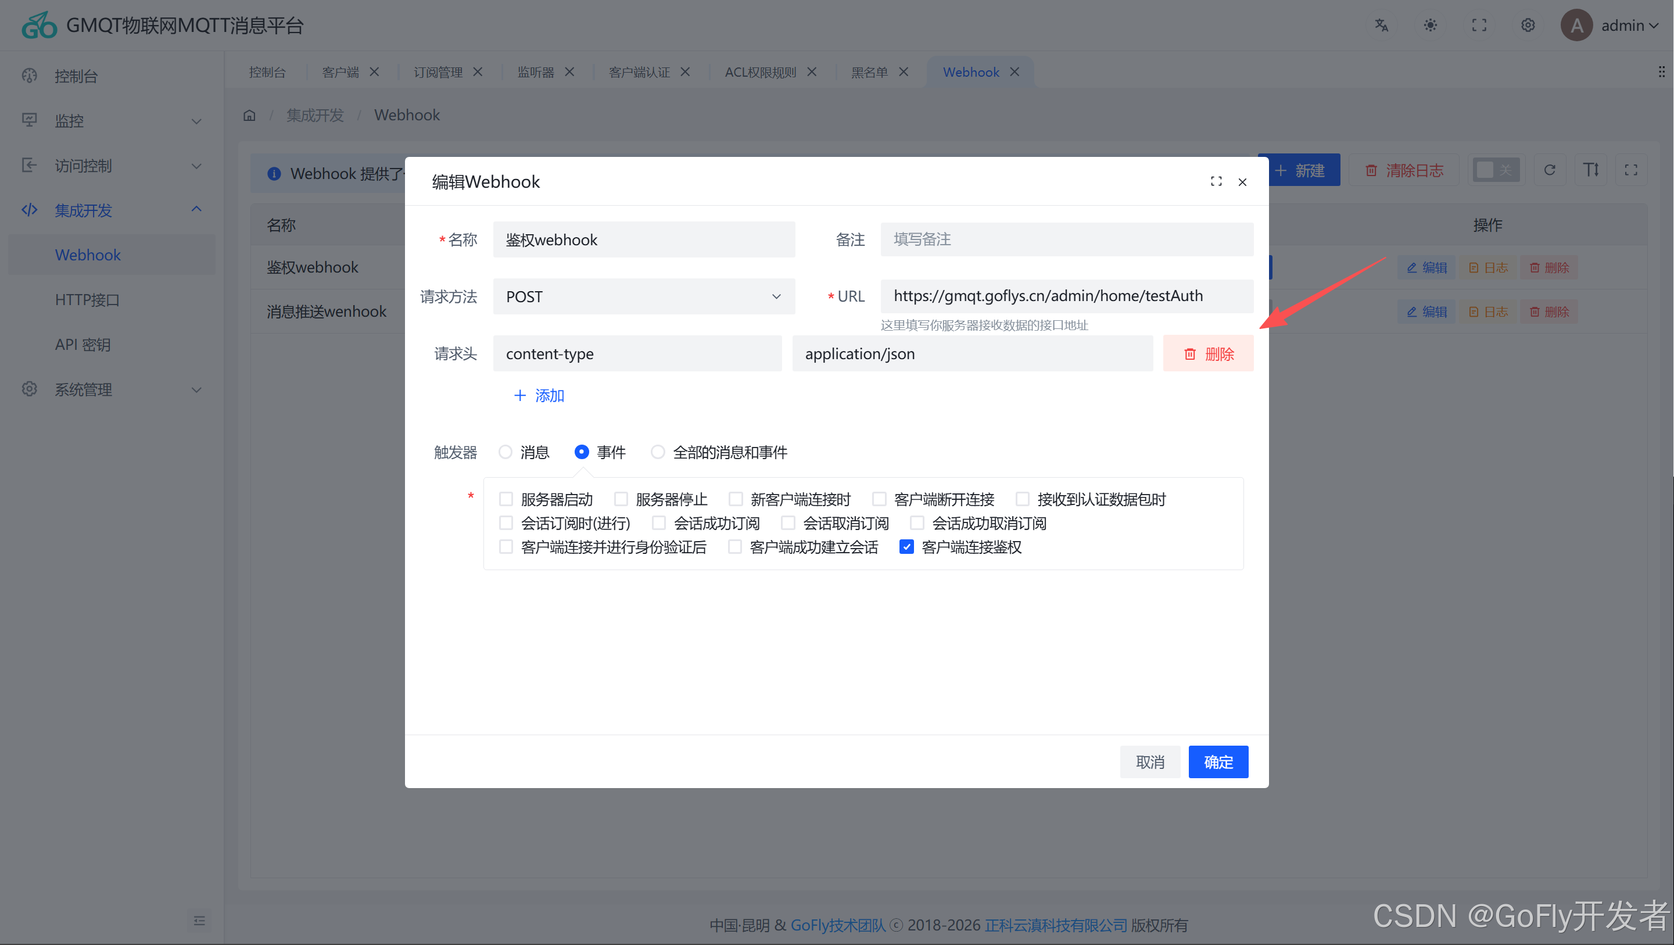Viewport: 1674px width, 945px height.
Task: Click 集成开发 in the breadcrumb
Action: (315, 115)
